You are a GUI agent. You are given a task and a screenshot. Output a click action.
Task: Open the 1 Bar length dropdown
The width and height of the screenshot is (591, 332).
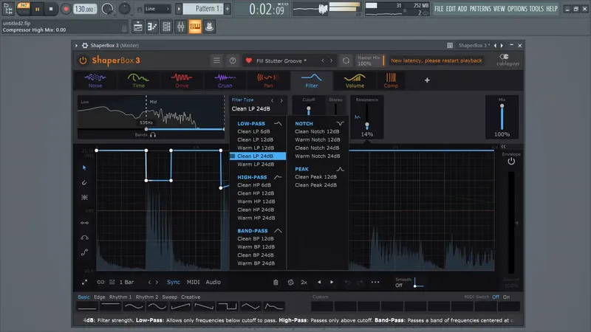coord(127,282)
